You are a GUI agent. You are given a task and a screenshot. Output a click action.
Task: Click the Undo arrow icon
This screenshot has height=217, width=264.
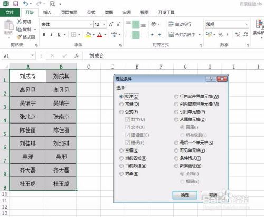pyautogui.click(x=26, y=3)
